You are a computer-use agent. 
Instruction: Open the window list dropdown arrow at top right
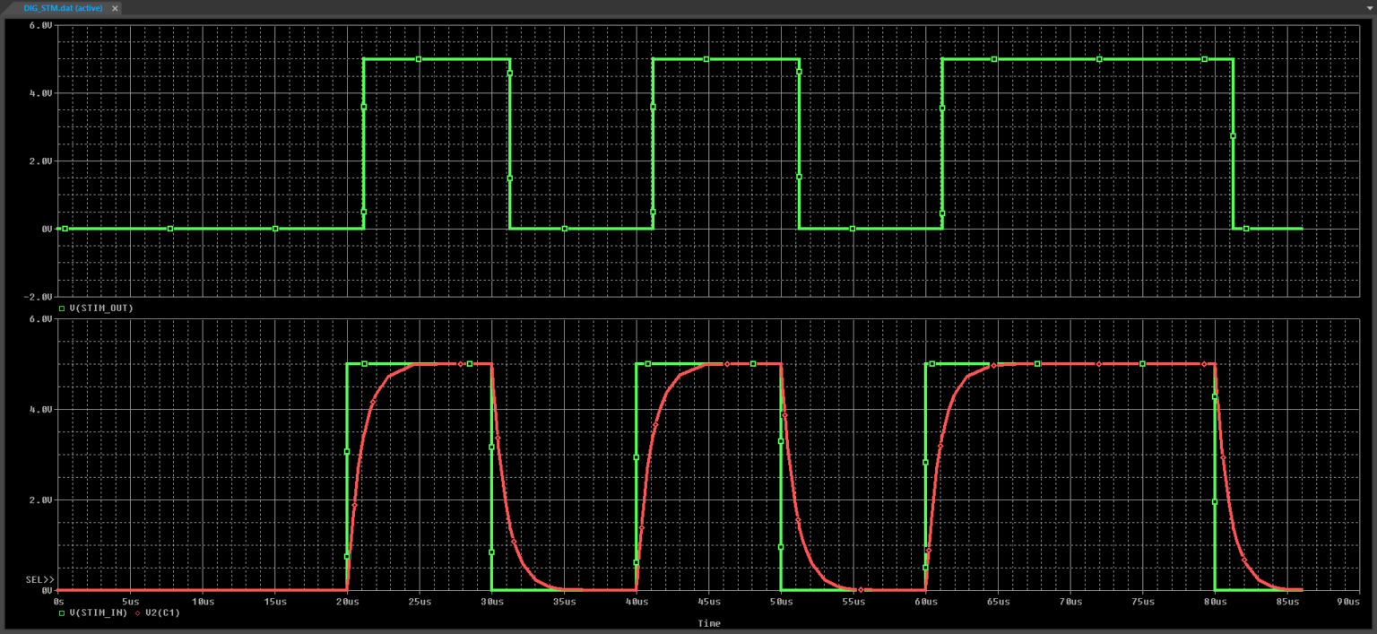[1369, 8]
